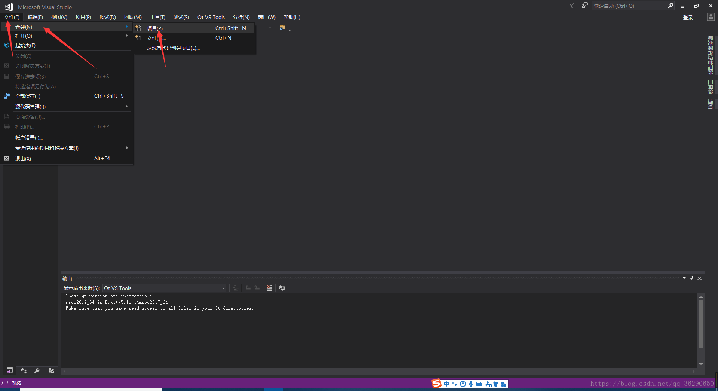
Task: Click the 登录 sign-in link
Action: pyautogui.click(x=688, y=18)
